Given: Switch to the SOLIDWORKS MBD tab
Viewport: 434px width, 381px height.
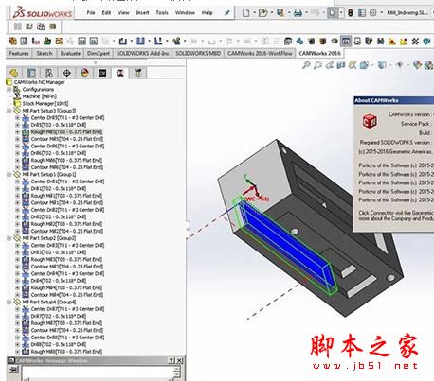Looking at the screenshot, I should [x=198, y=54].
